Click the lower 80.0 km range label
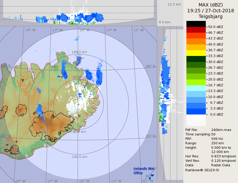 [79, 132]
